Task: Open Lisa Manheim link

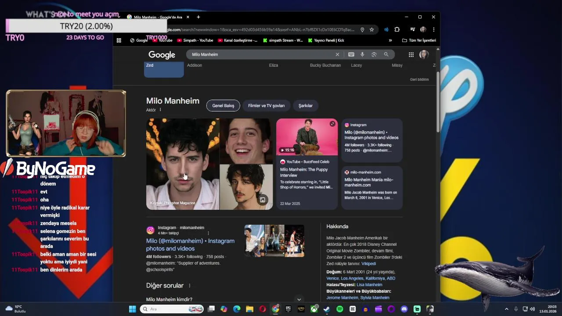Action: tap(369, 284)
